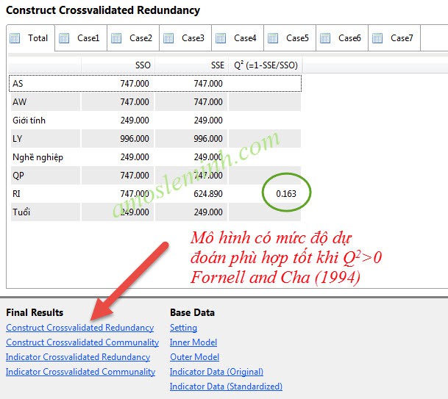The image size is (448, 399).
Task: Click the table icon on Case5 tab
Action: [274, 38]
